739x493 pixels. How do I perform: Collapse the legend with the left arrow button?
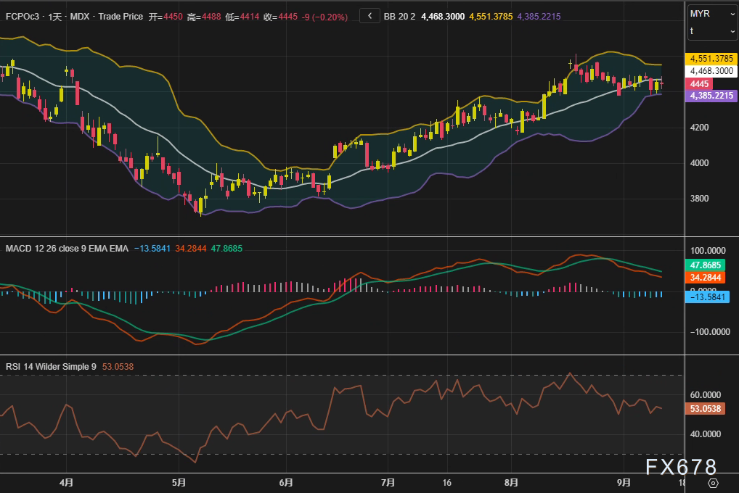(369, 15)
